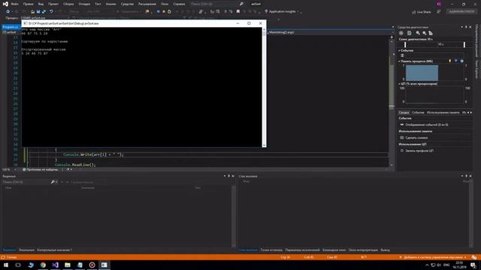This screenshot has height=270, width=481.
Task: Open Diagnostic Tools window options dropdown arrow
Action: coord(462,27)
